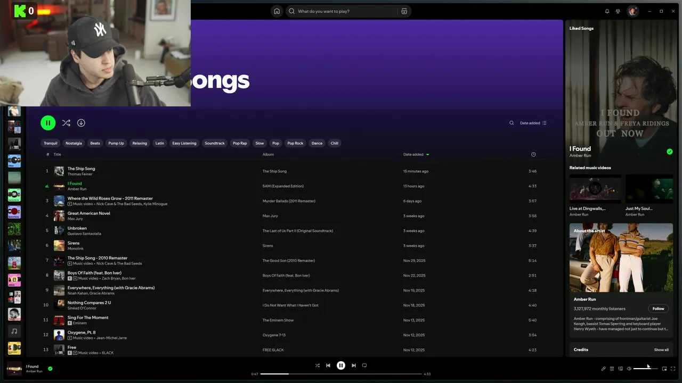Screen dimensions: 682x383
Task: Filter by the Tranquil chip
Action: (x=51, y=143)
